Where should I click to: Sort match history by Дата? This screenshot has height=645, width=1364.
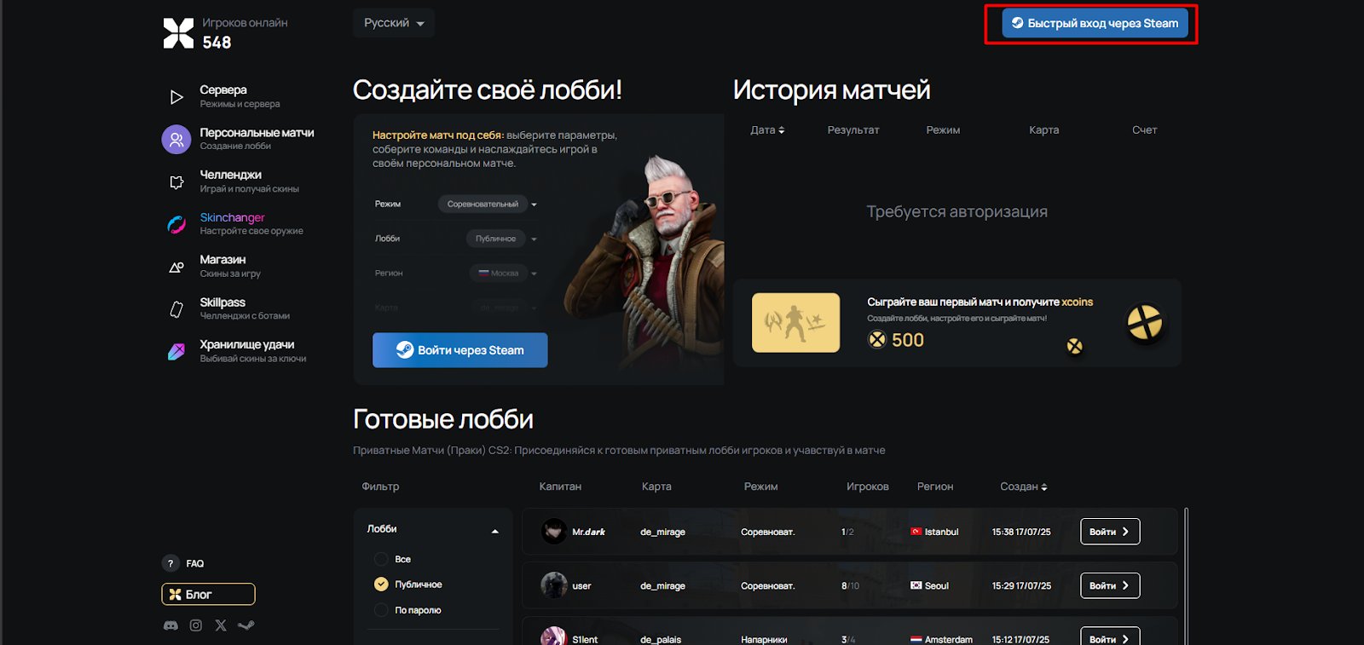click(767, 130)
